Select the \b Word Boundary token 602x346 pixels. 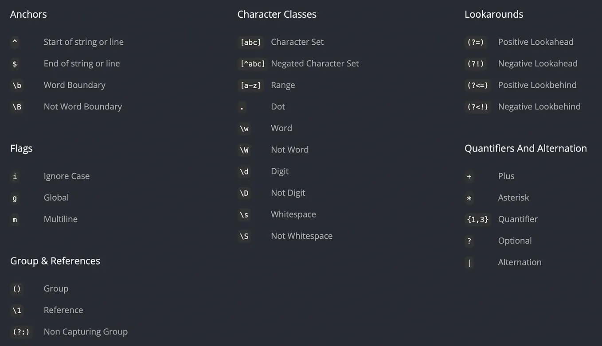click(x=17, y=86)
